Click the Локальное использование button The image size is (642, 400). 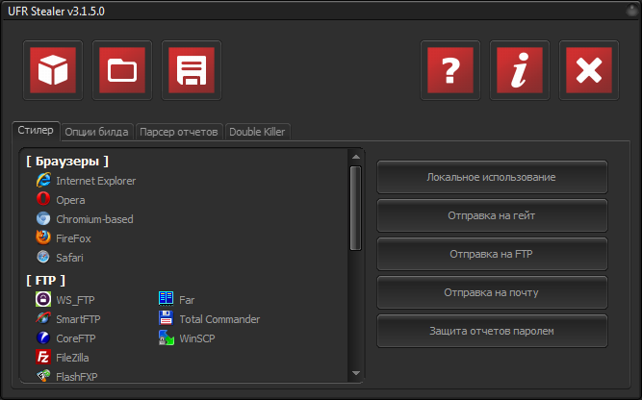point(491,178)
